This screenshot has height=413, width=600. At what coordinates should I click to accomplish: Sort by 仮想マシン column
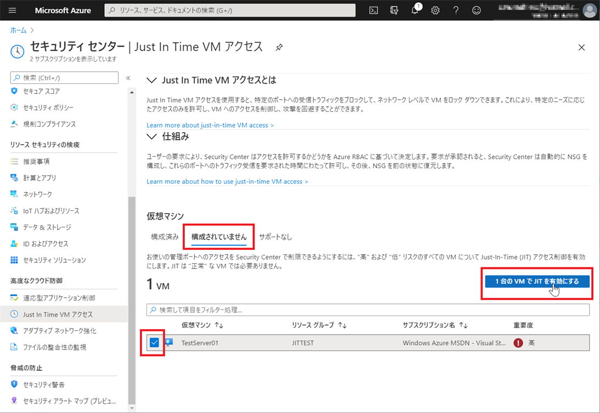(x=202, y=325)
